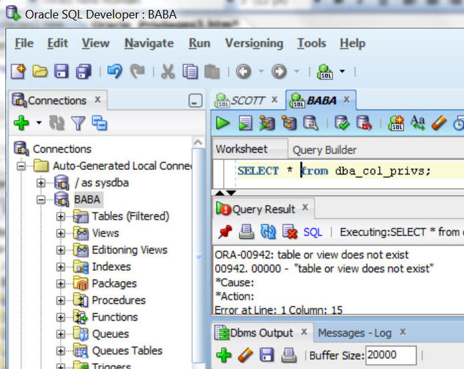Expand the Views node
Screen dimensions: 464x369
coord(61,233)
